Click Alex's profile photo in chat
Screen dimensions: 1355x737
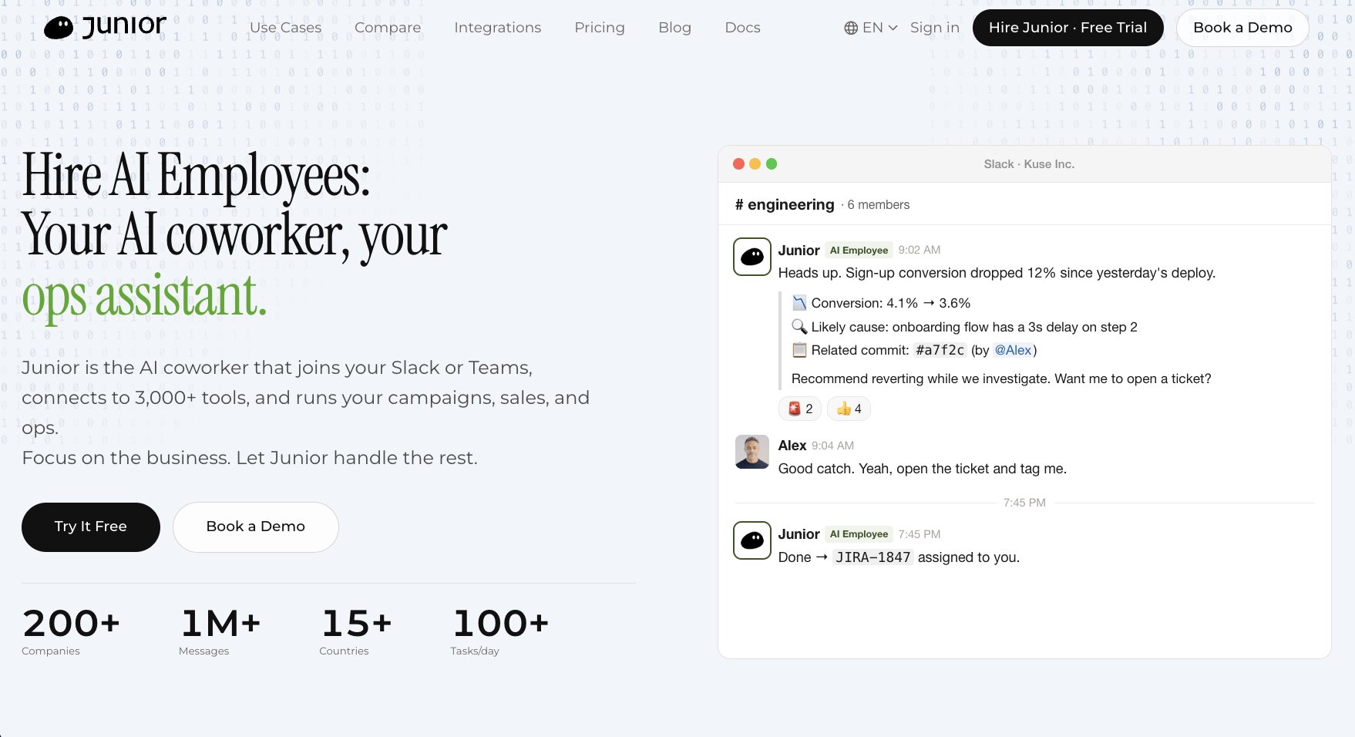752,452
